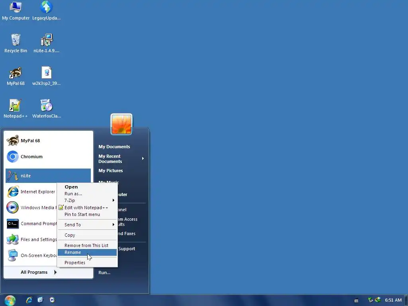
Task: Click Run... in Start menu
Action: [x=104, y=273]
